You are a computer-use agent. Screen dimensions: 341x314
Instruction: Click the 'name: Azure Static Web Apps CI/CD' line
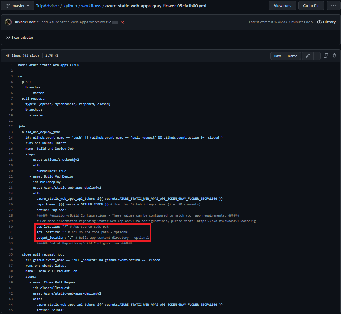pyautogui.click(x=49, y=65)
